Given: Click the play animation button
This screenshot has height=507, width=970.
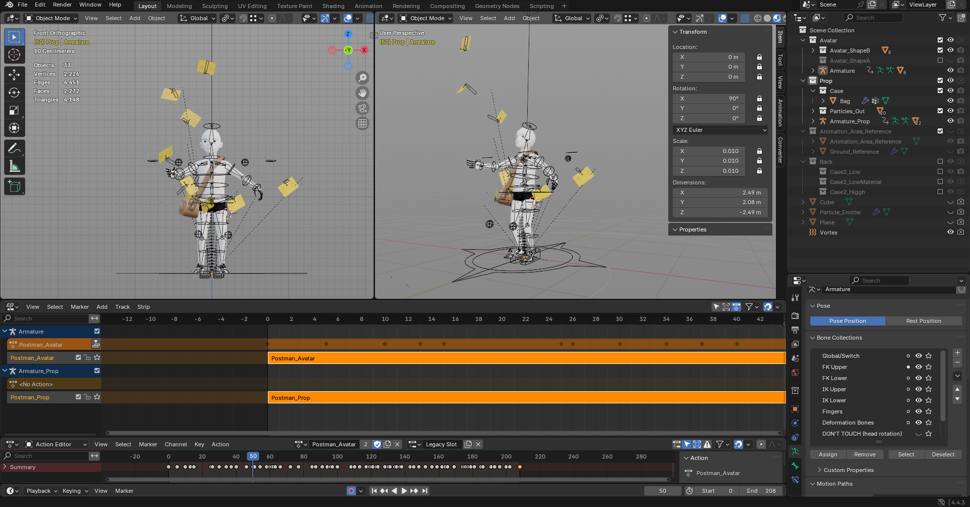Looking at the screenshot, I should (x=404, y=491).
